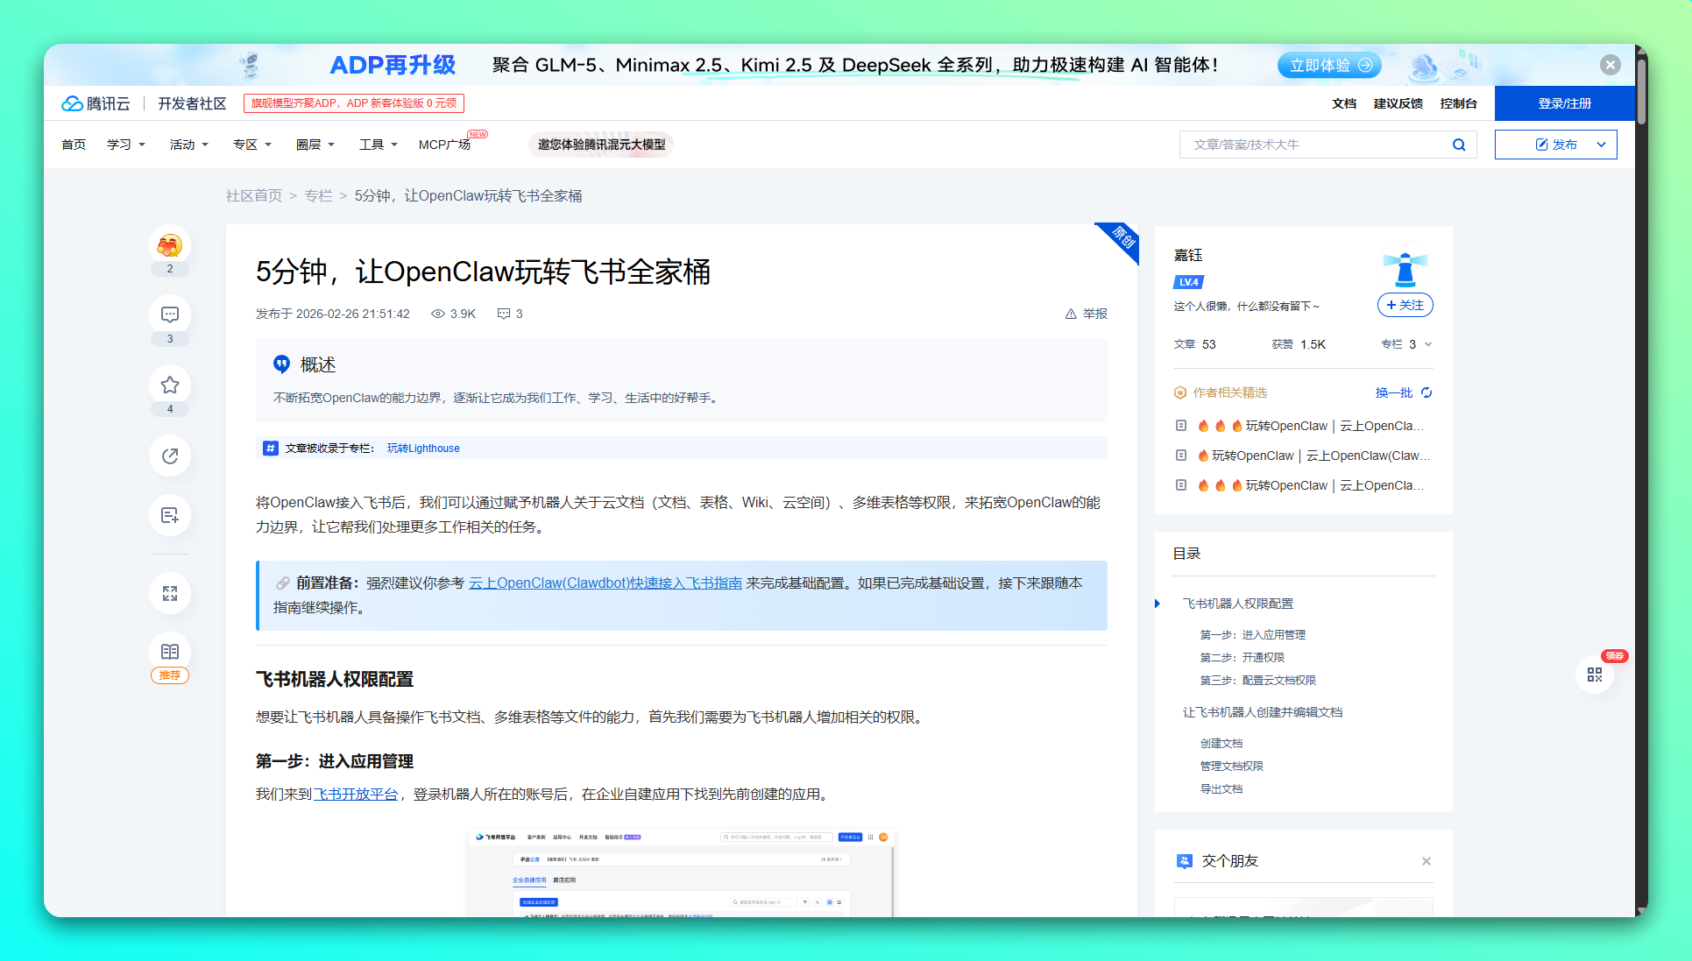Screen dimensions: 1692x961
Task: Click the search magnifier icon
Action: click(x=1459, y=145)
